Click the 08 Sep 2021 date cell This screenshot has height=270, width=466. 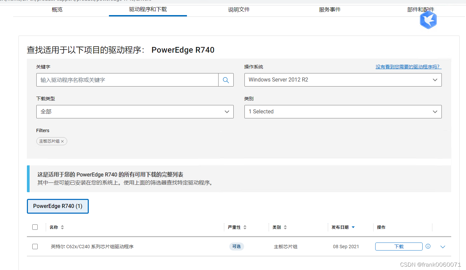(346, 247)
